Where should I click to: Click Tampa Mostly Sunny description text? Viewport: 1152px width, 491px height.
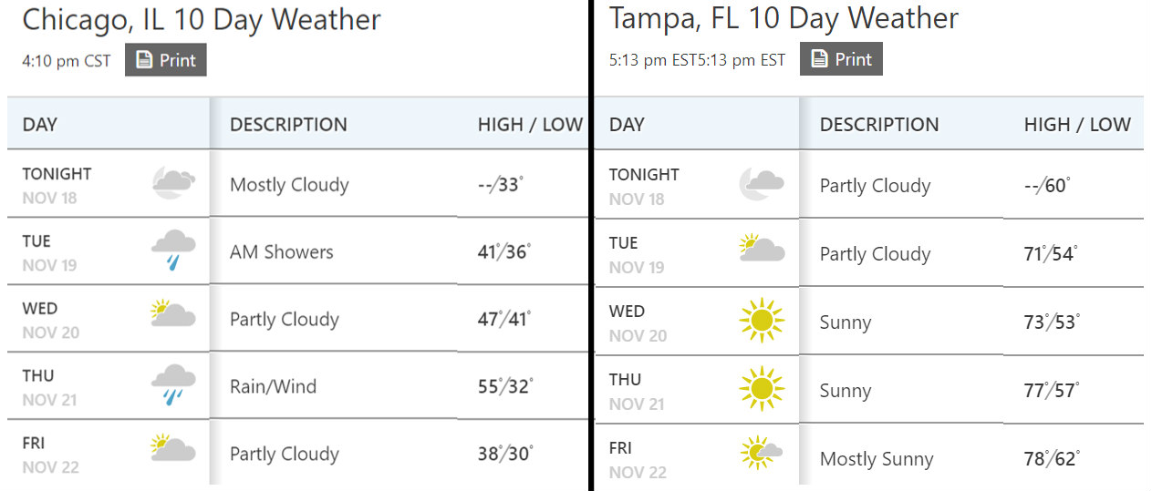877,459
